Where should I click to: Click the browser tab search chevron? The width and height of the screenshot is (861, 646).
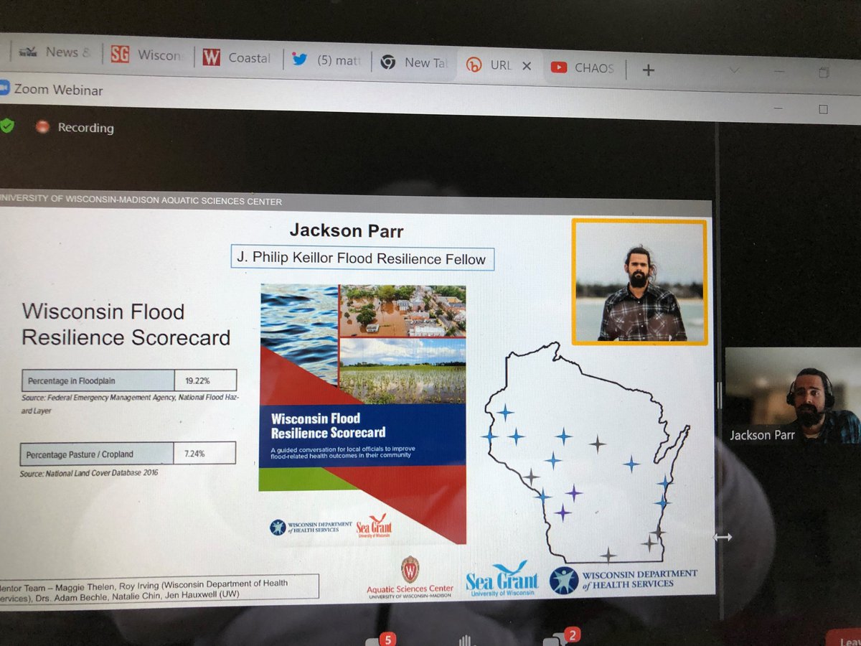[733, 70]
